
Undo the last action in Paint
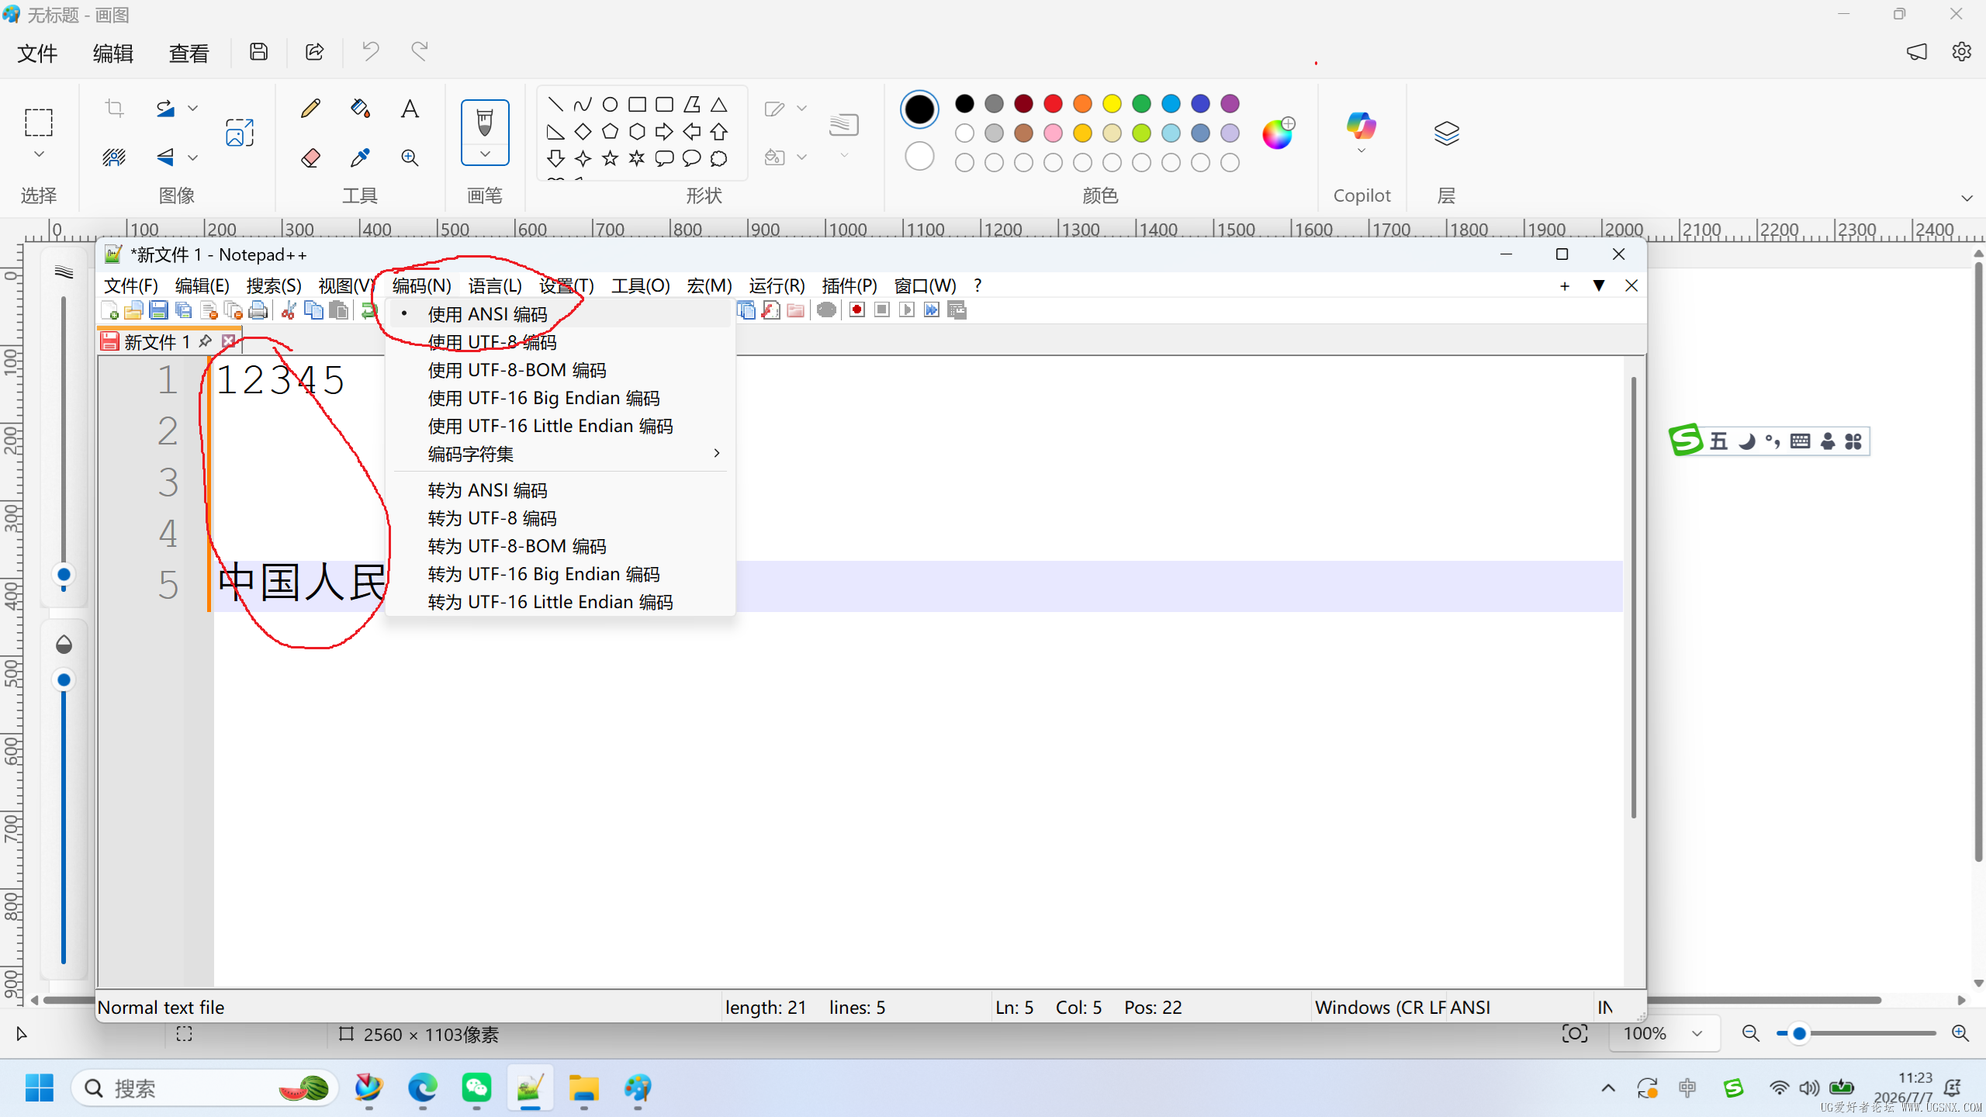pyautogui.click(x=371, y=52)
